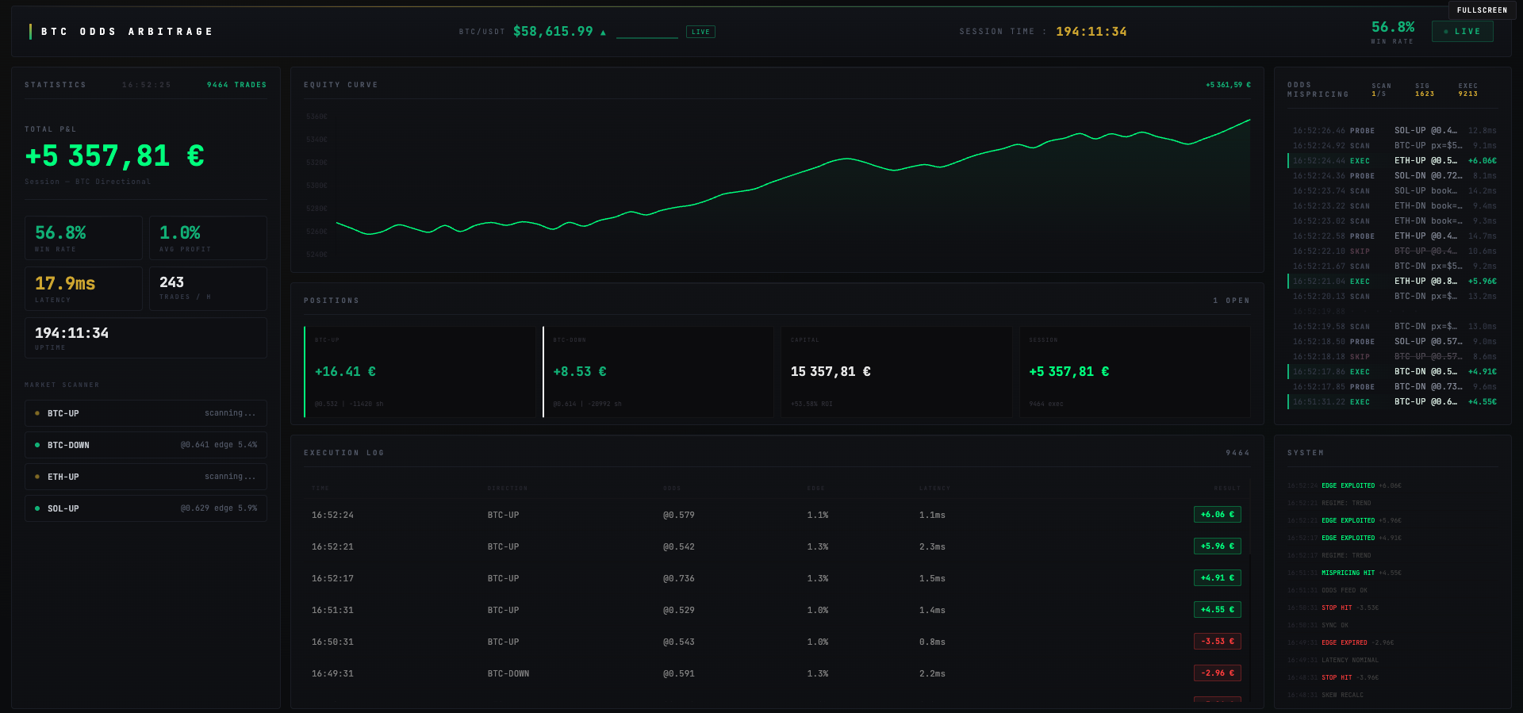This screenshot has height=713, width=1523.
Task: Open the 1.0% avg profit stat card
Action: 208,238
